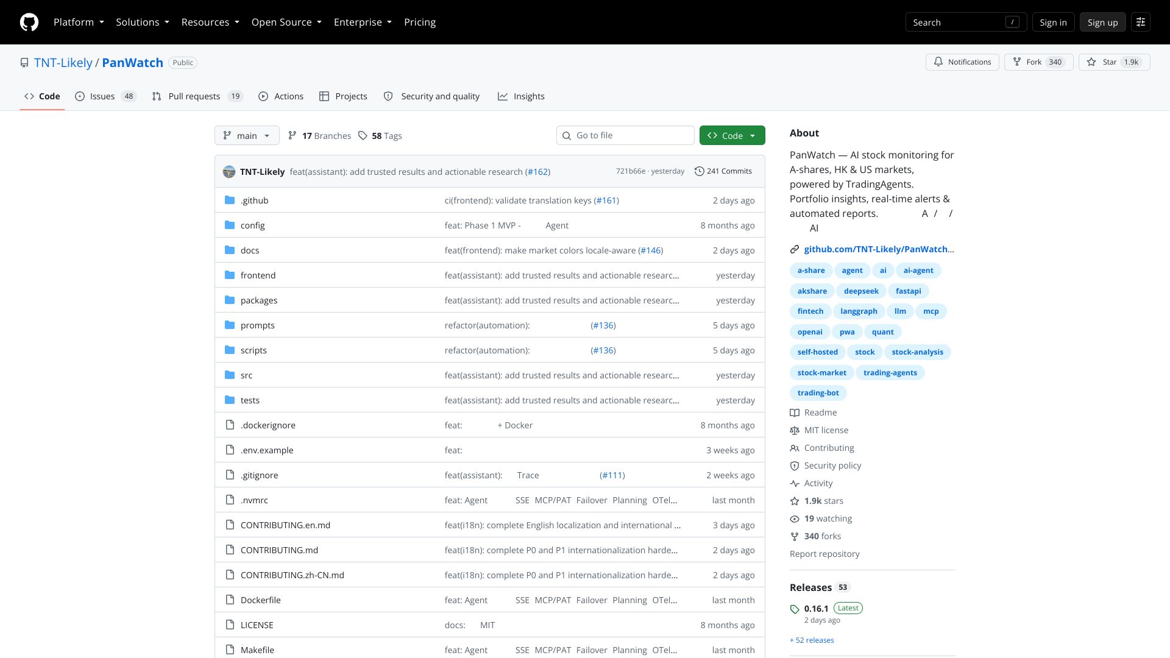The width and height of the screenshot is (1170, 658).
Task: Expand the Resources menu
Action: tap(210, 22)
